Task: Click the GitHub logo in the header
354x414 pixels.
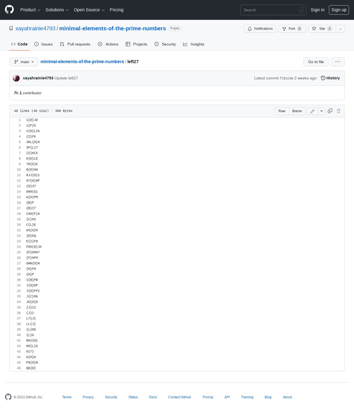Action: 9,10
